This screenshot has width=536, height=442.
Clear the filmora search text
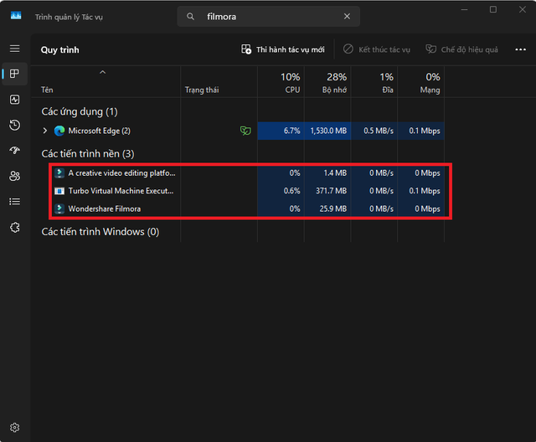click(347, 17)
